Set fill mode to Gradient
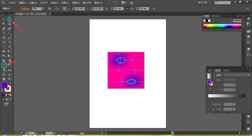252x136 pixels. [x=7, y=95]
